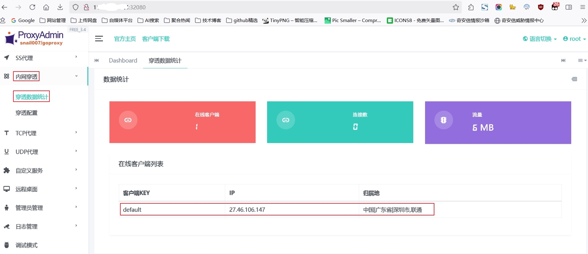
Task: Click the link icon on 在线客户端 card
Action: coord(128,120)
